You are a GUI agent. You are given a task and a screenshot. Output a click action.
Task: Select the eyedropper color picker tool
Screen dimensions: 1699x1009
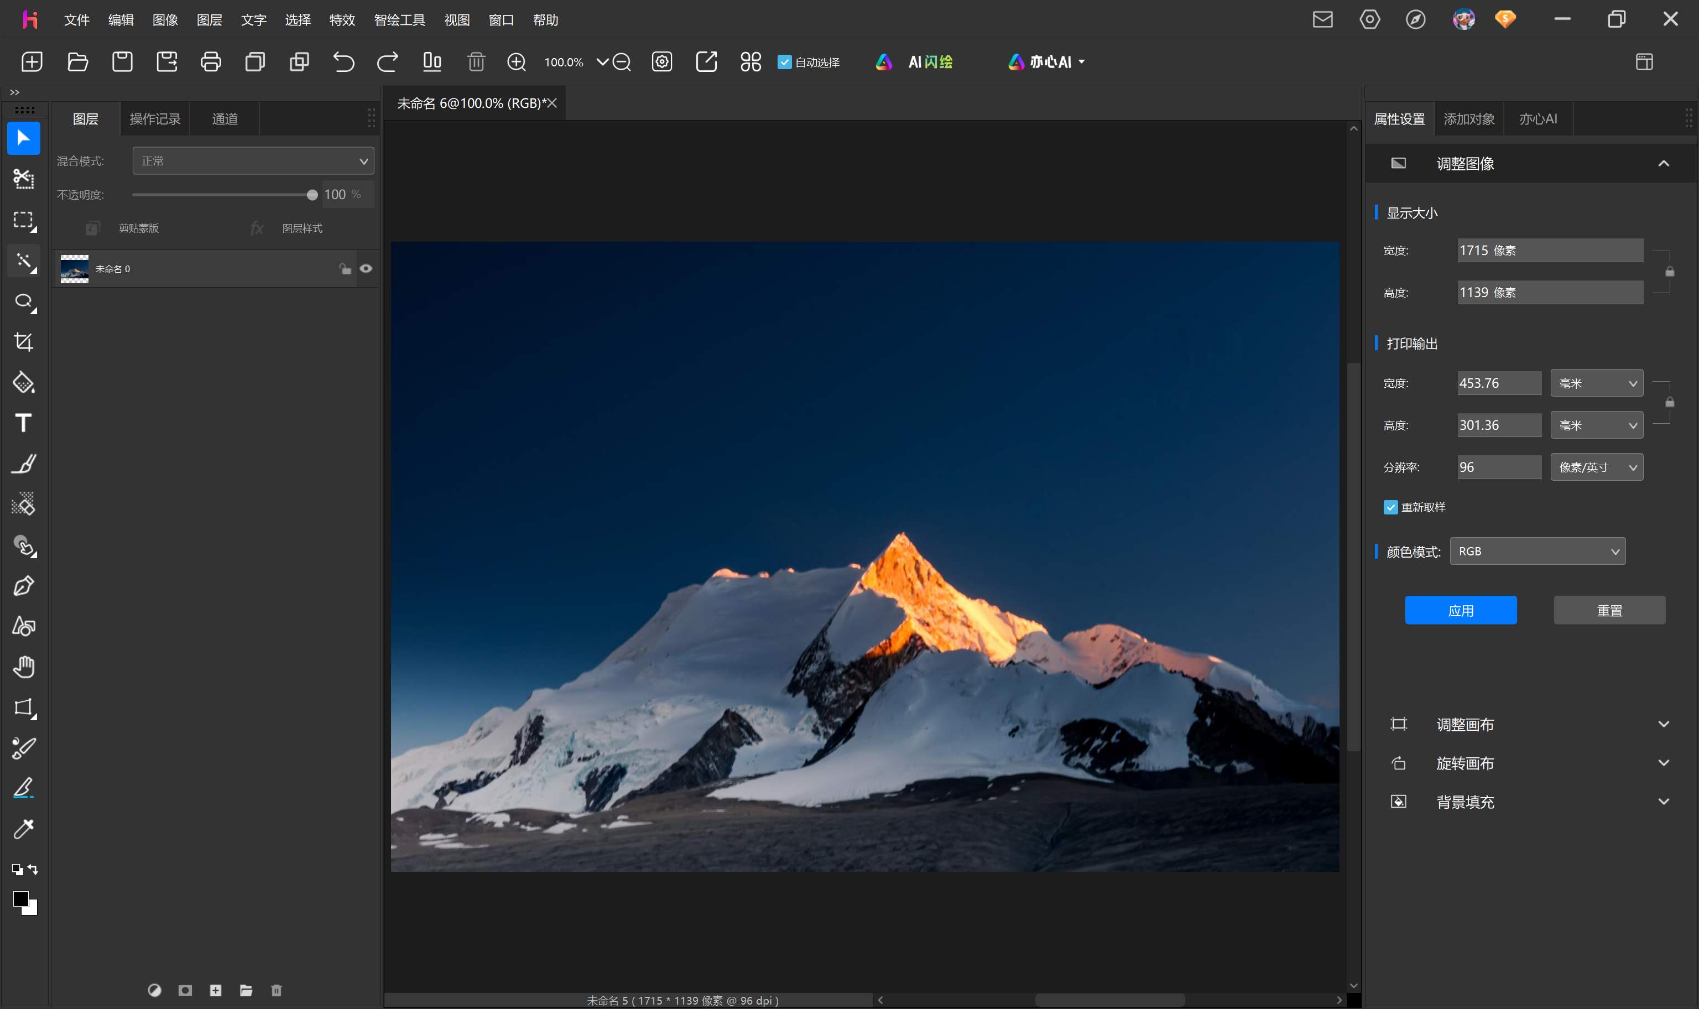point(24,829)
